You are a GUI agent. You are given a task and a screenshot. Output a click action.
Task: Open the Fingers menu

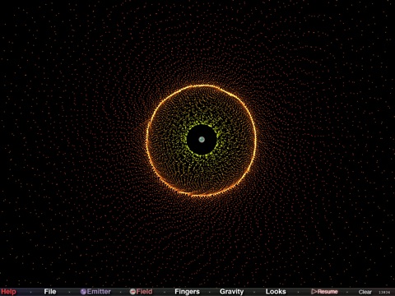pyautogui.click(x=187, y=292)
